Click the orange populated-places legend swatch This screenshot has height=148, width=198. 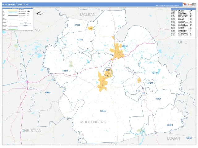13,10
